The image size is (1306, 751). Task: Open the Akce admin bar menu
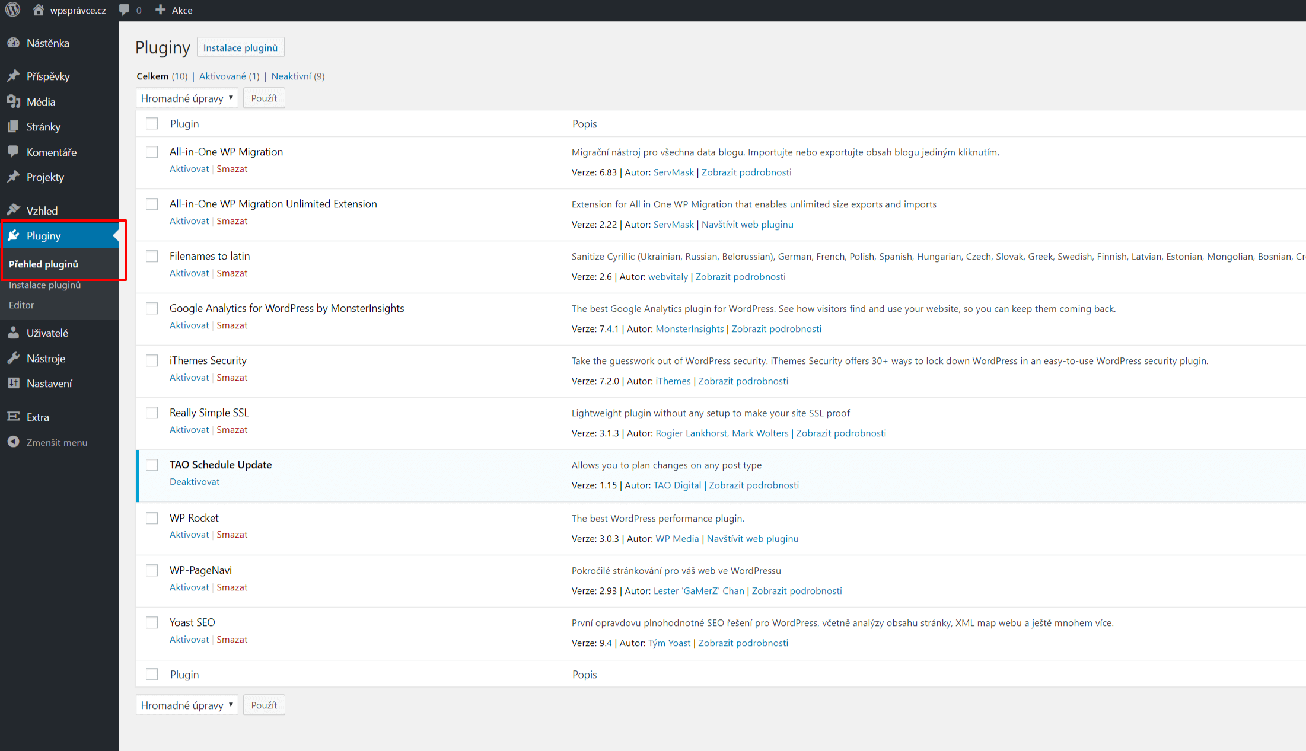click(174, 10)
